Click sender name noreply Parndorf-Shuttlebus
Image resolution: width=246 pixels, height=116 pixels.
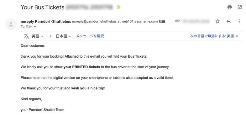click(46, 22)
